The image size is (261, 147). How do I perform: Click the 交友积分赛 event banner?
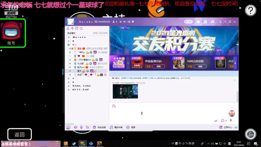click(174, 41)
